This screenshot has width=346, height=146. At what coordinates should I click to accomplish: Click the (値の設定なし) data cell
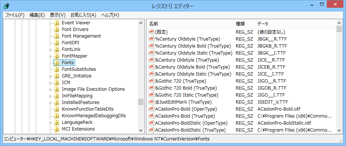pos(271,32)
